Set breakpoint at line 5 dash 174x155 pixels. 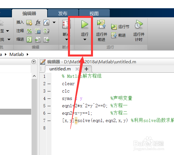pos(49,106)
